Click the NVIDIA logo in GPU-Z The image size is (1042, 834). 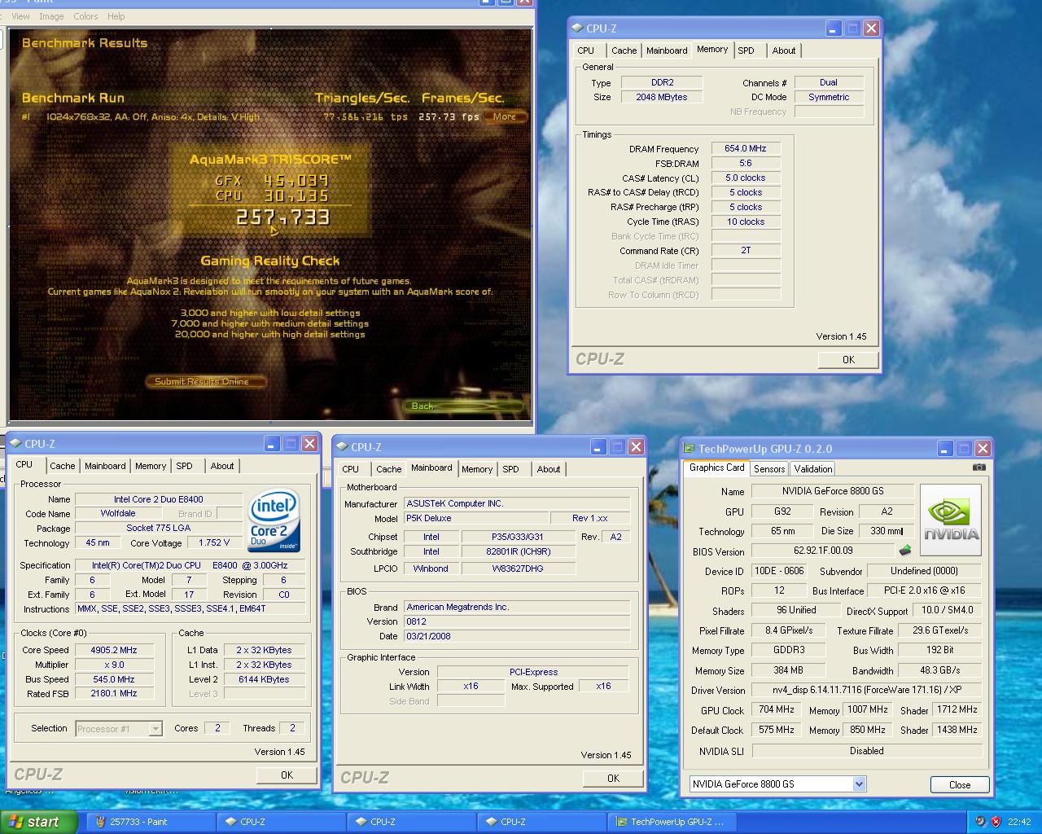tap(950, 520)
